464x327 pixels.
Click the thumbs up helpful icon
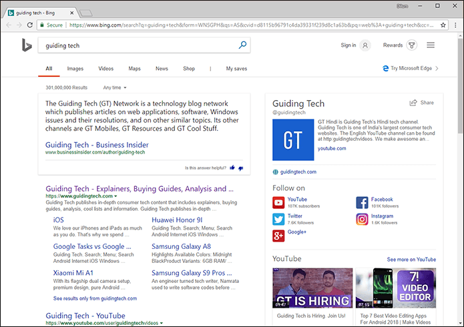point(232,168)
